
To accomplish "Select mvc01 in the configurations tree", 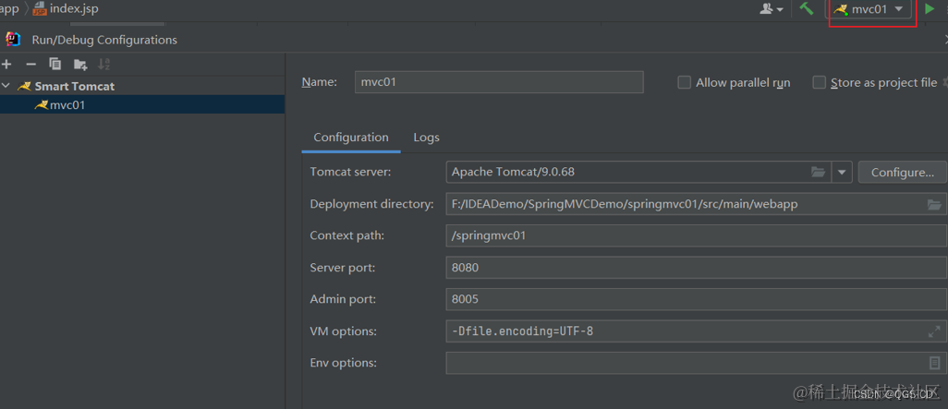I will pos(67,105).
